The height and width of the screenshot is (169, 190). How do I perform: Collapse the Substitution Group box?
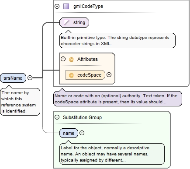click(x=57, y=117)
